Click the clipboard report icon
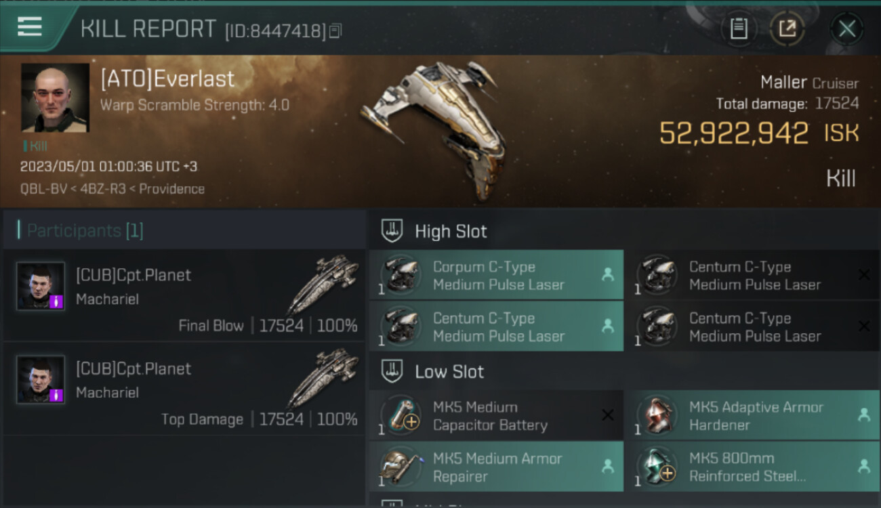The height and width of the screenshot is (508, 881). point(739,28)
